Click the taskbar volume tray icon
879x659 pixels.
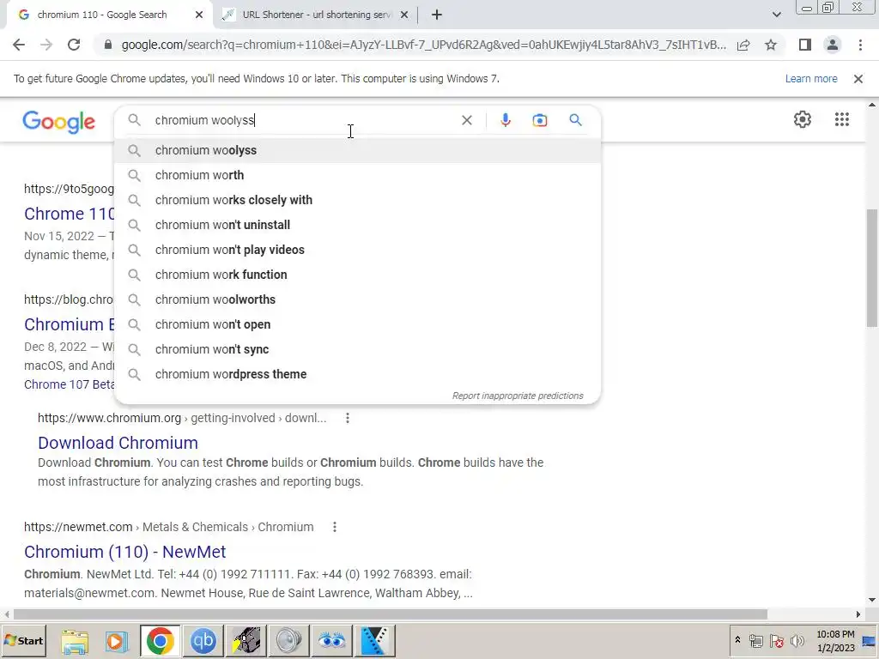tap(797, 640)
